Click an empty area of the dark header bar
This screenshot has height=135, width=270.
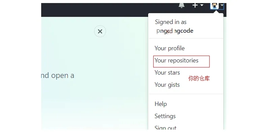point(103,10)
